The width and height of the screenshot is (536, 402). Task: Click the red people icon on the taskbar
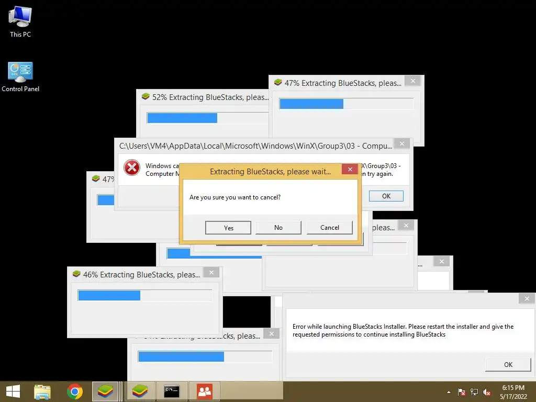(205, 392)
